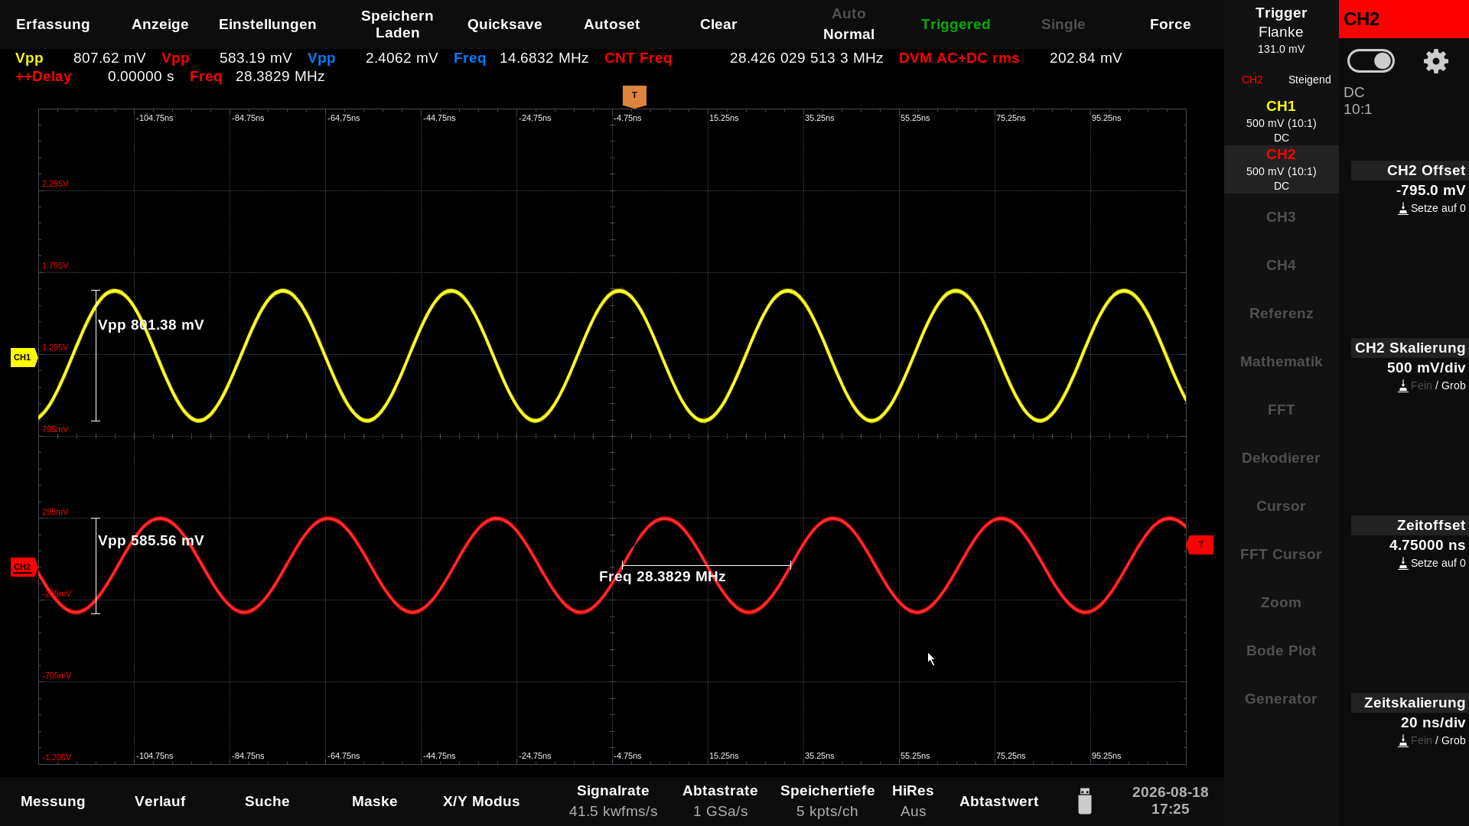Click the CH2 Offset value -795.0 mV
This screenshot has height=826, width=1469.
point(1430,190)
